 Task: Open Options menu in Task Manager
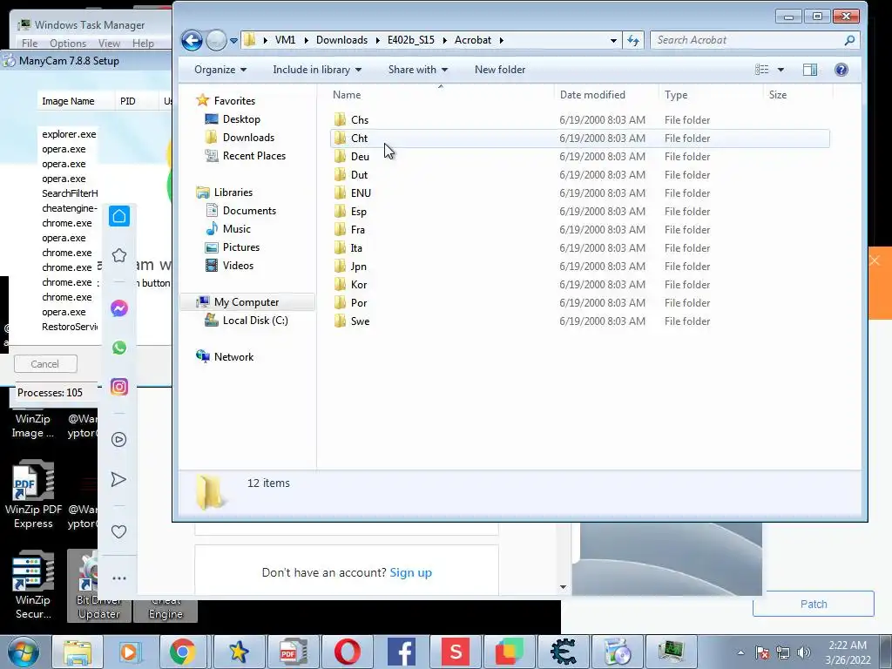coord(68,44)
